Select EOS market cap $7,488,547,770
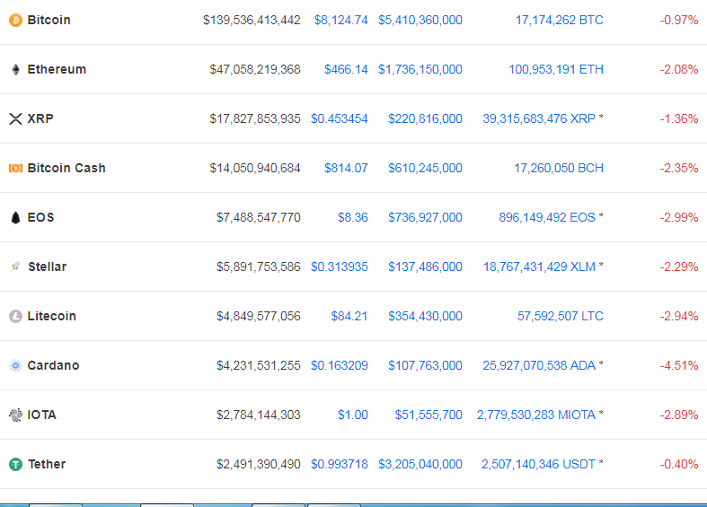 click(259, 217)
